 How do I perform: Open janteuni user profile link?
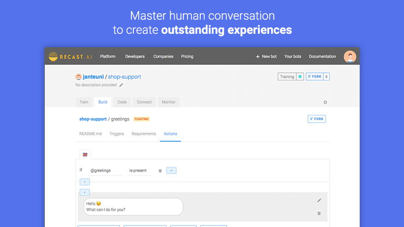tap(93, 77)
